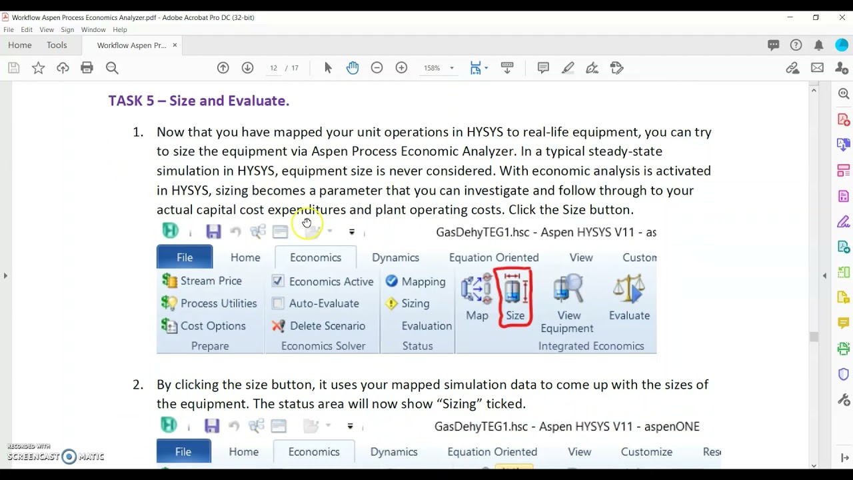
Task: Open the Sign menu
Action: tap(67, 29)
